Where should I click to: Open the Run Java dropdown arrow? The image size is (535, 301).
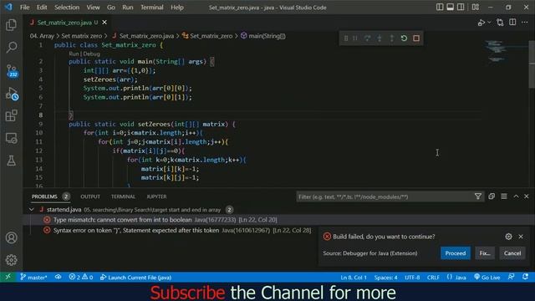tap(489, 23)
